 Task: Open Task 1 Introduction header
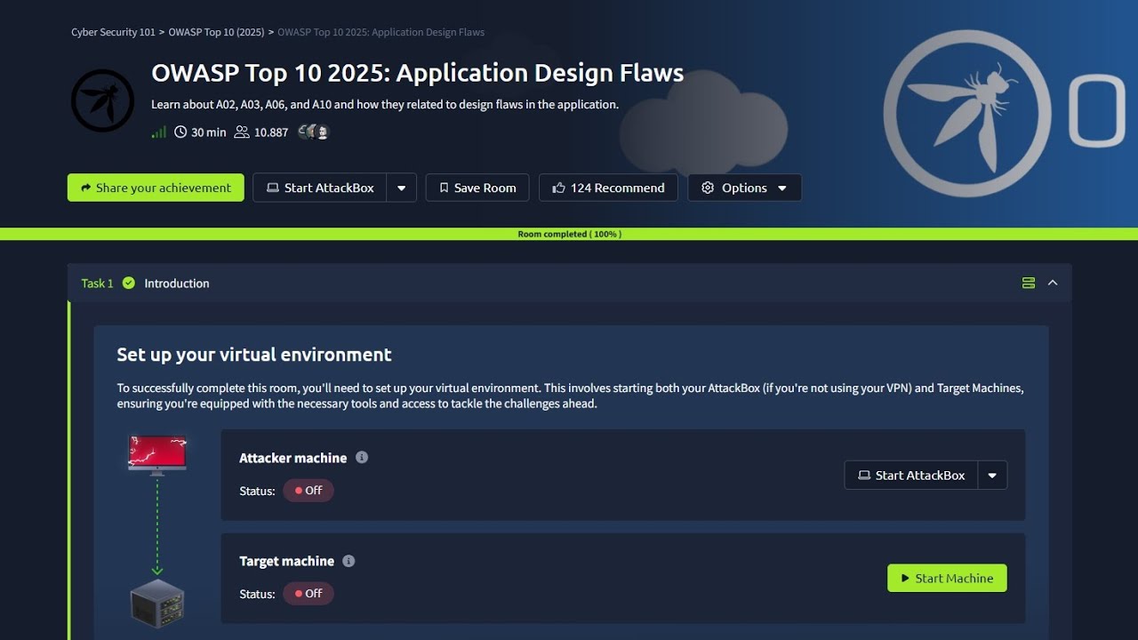569,283
